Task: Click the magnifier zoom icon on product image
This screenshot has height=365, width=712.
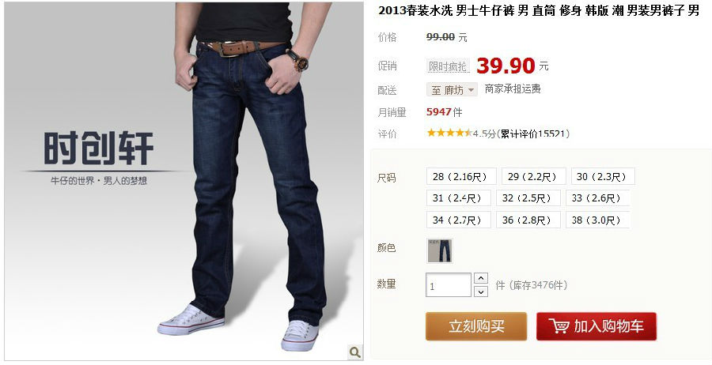Action: coord(355,352)
